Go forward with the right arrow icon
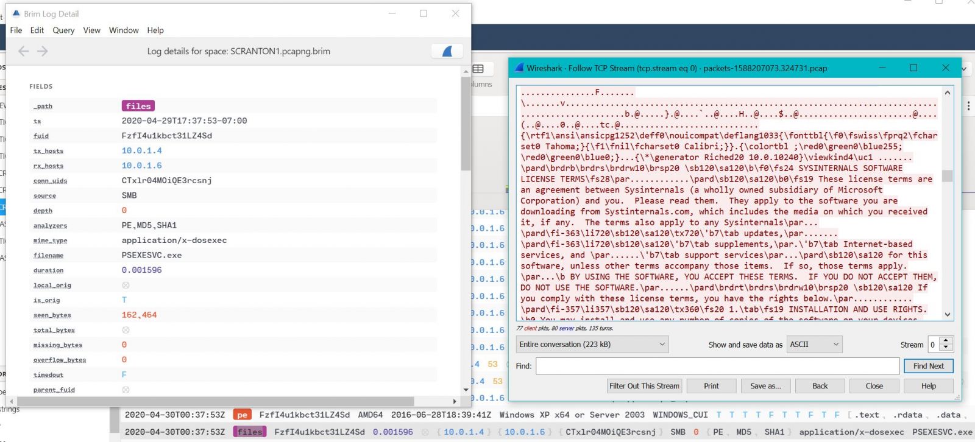 click(42, 51)
